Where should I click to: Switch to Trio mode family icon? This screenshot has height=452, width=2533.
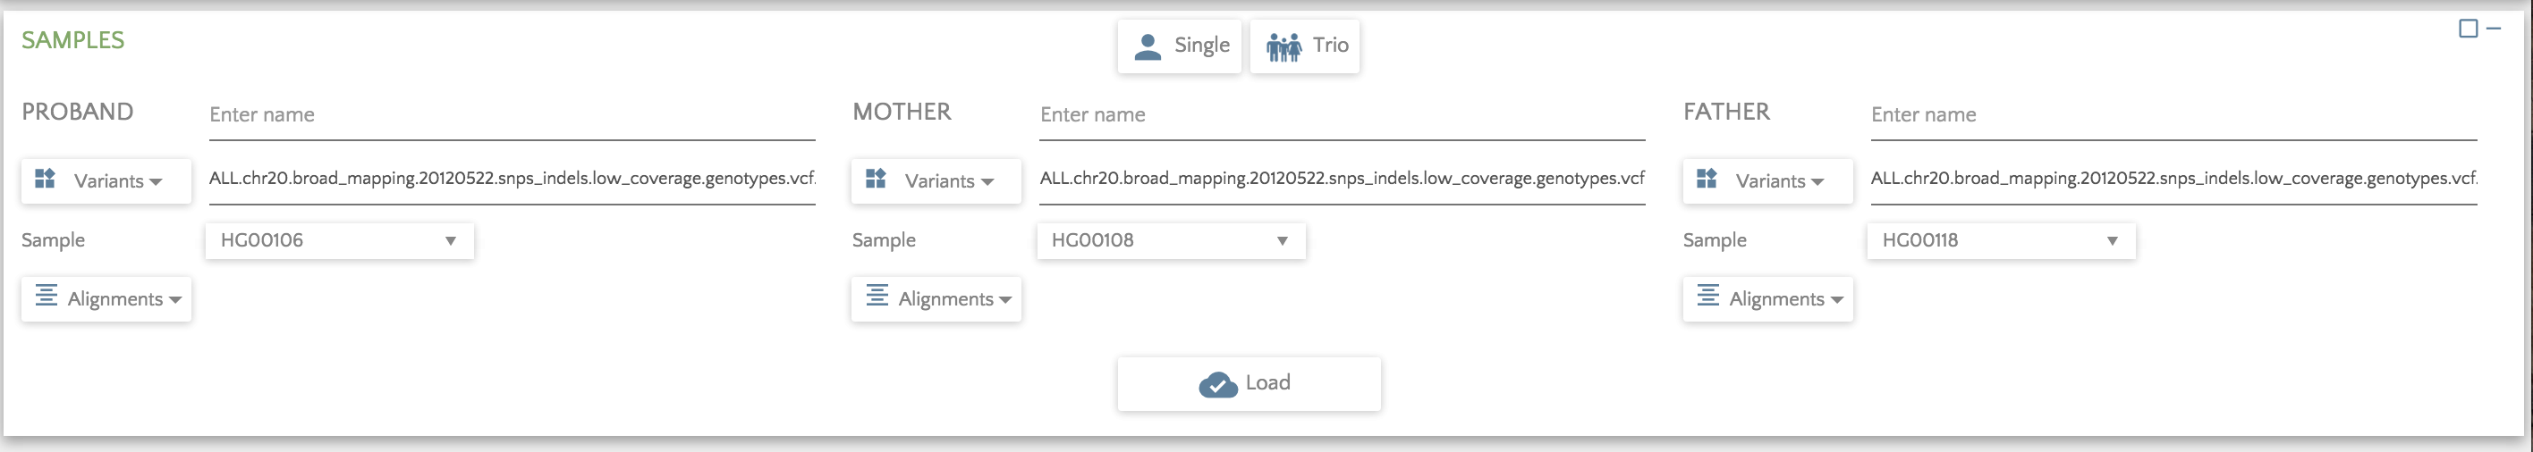1284,46
